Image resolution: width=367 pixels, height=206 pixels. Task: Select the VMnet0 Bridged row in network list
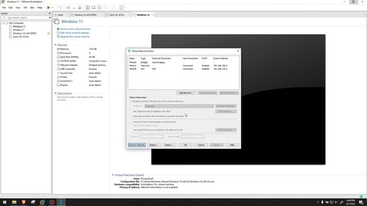click(x=183, y=62)
